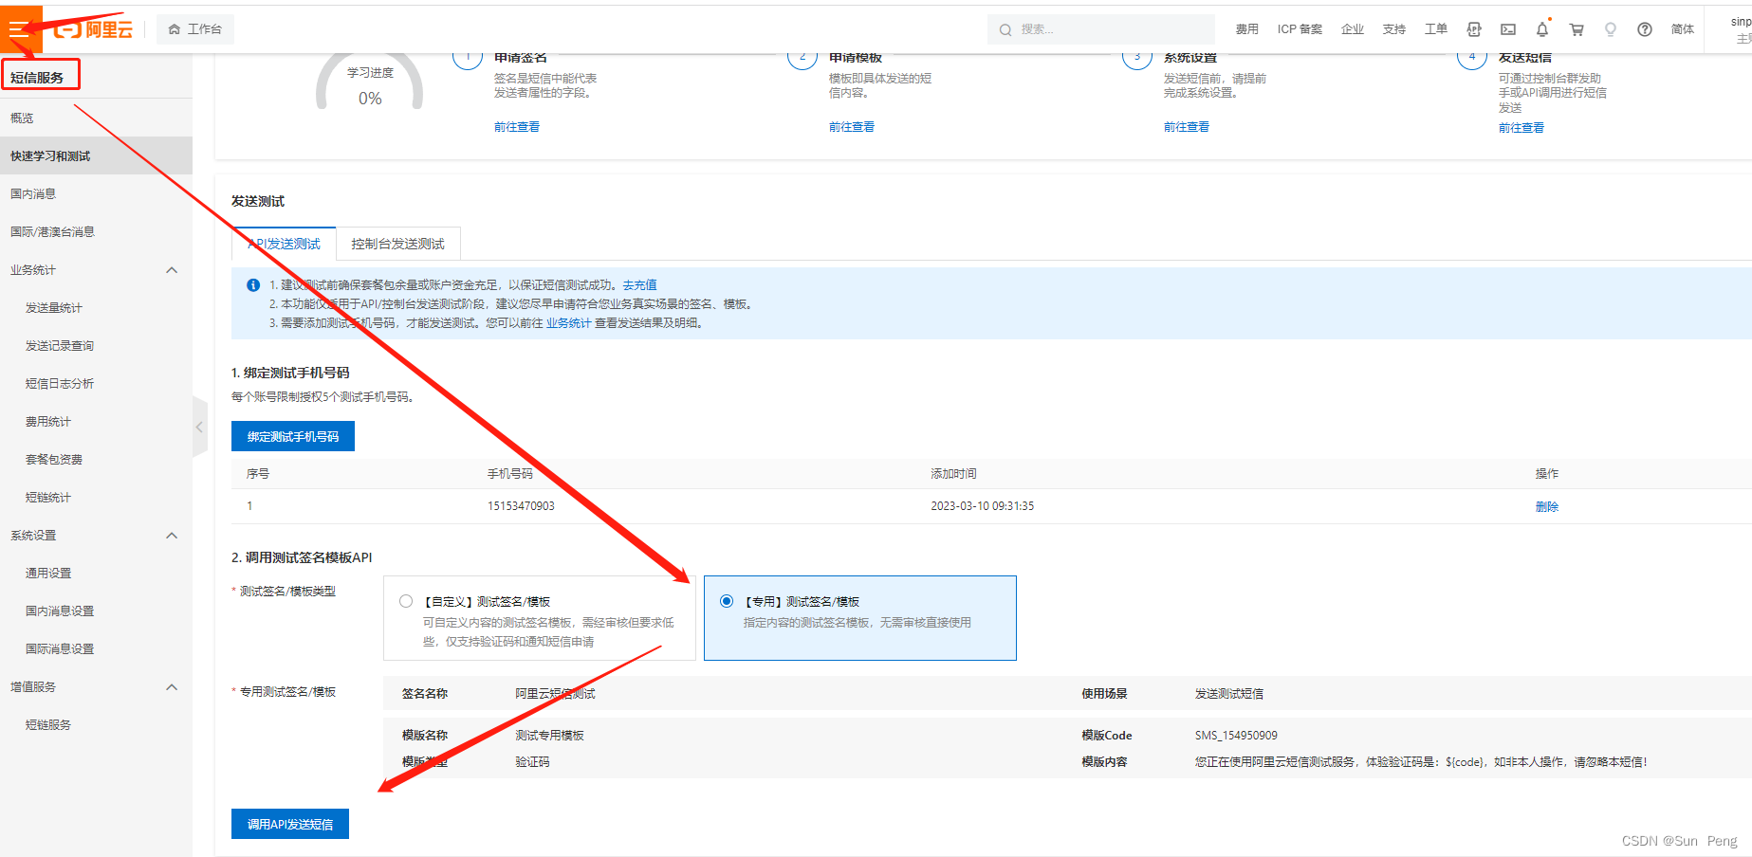Click 前往查看 under 发送短信
Image resolution: width=1752 pixels, height=857 pixels.
click(1521, 128)
